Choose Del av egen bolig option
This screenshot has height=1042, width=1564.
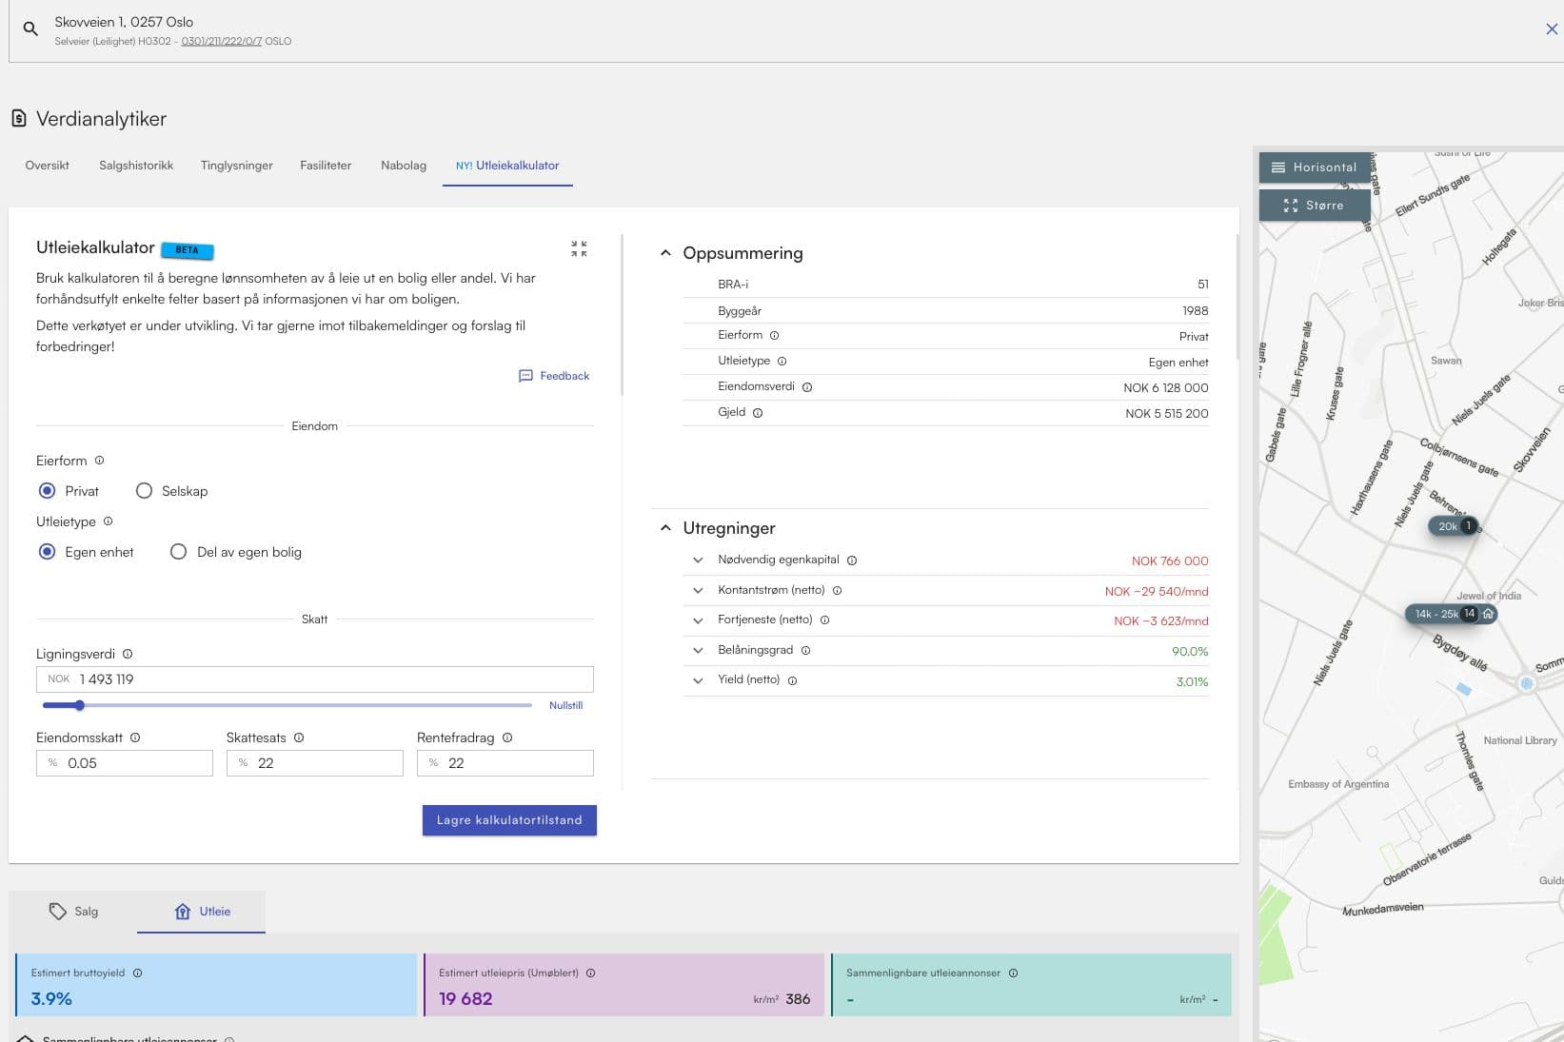178,552
